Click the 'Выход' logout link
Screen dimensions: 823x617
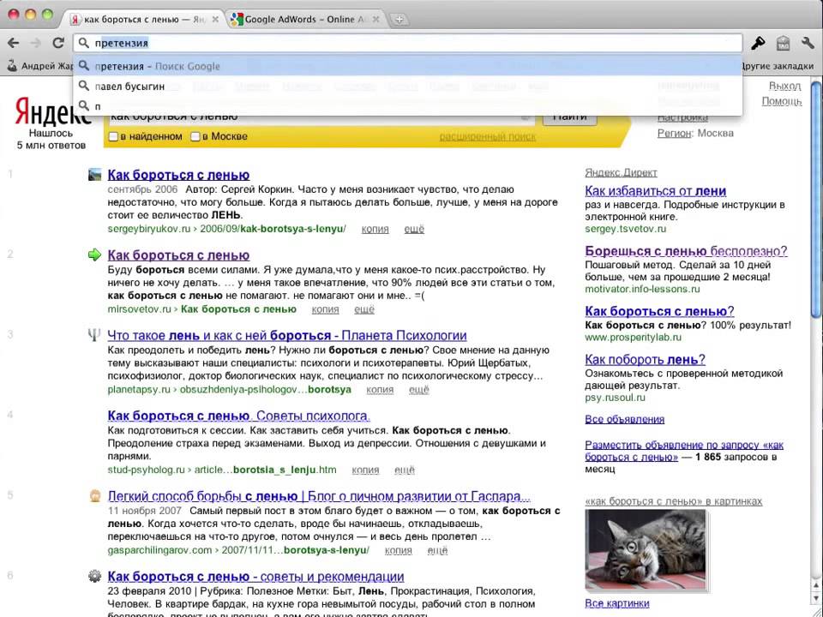click(x=784, y=86)
